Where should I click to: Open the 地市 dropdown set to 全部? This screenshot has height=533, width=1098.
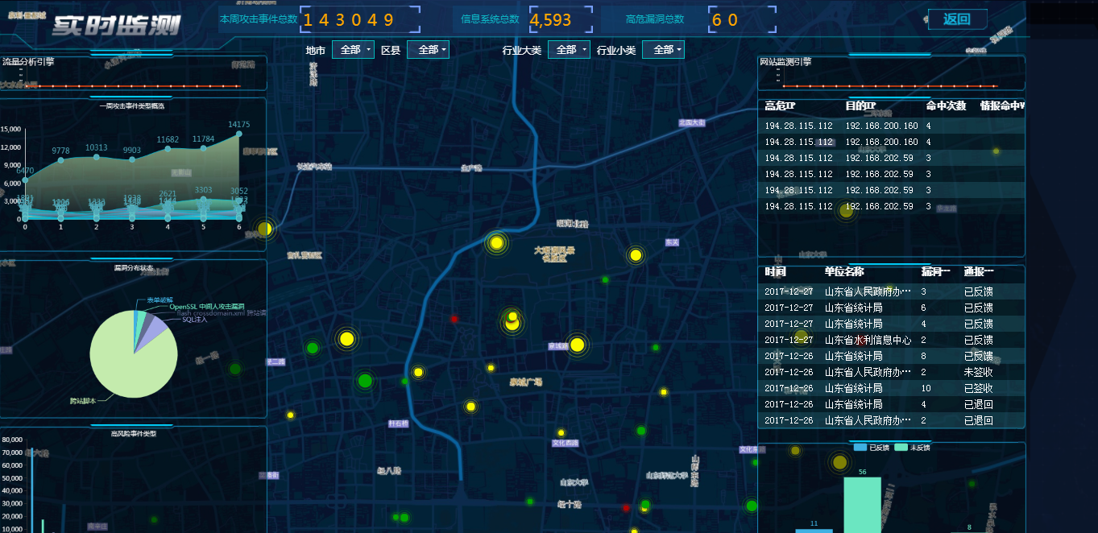[353, 50]
